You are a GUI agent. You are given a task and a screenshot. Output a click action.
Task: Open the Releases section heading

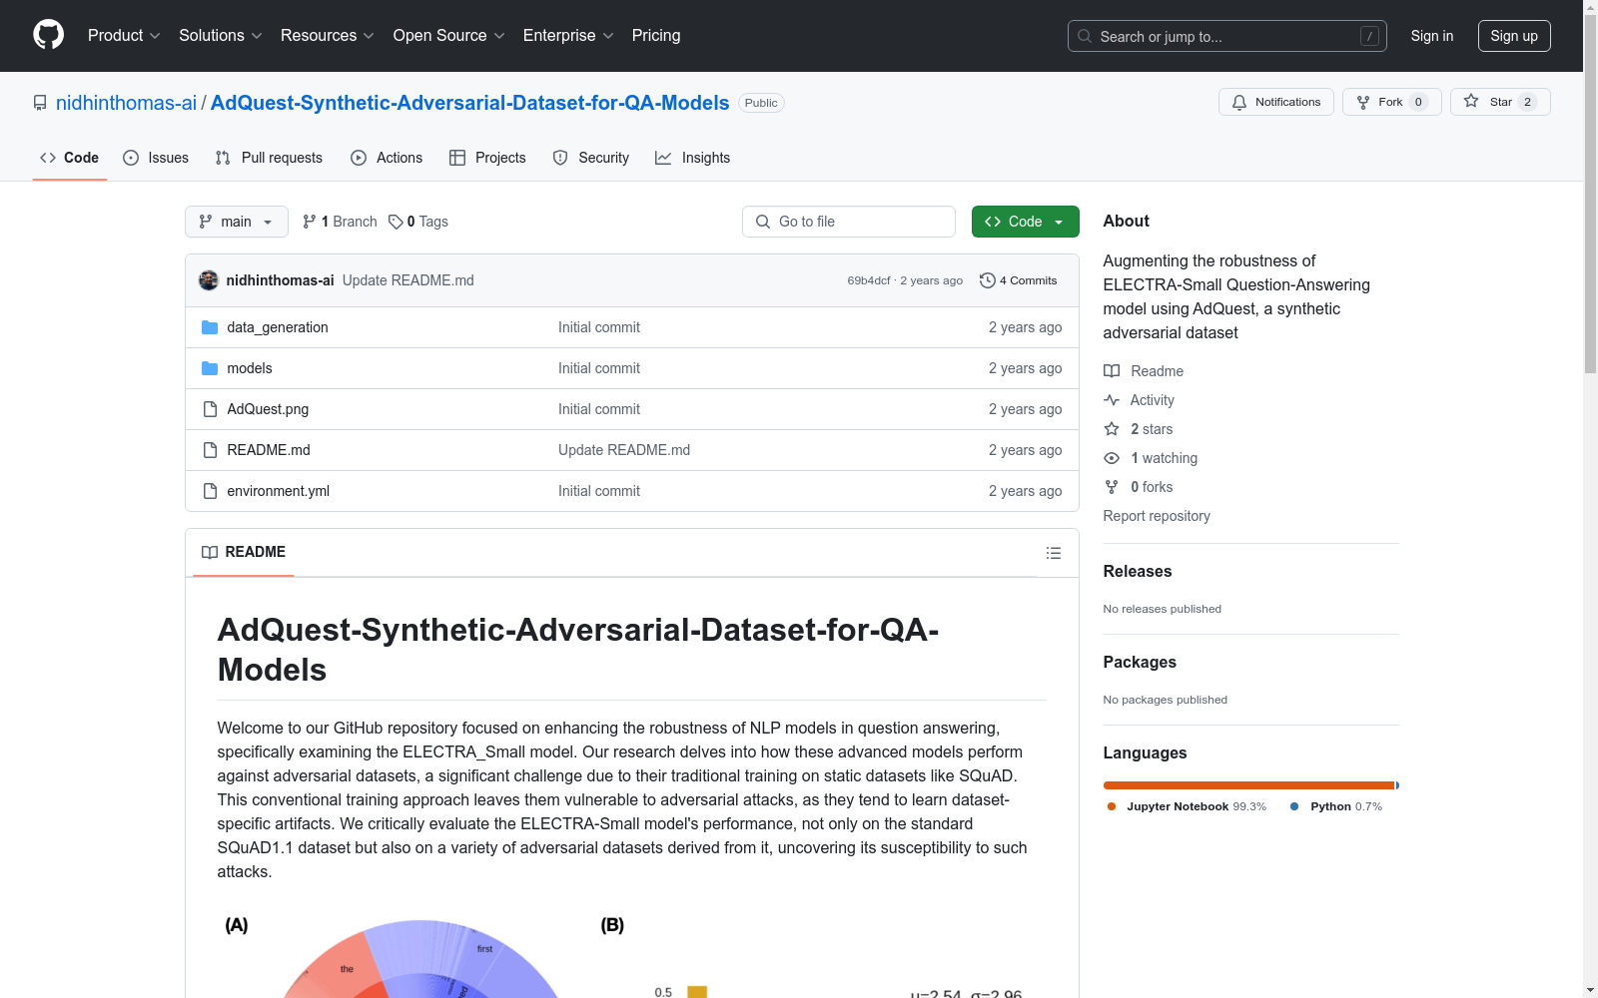point(1138,571)
